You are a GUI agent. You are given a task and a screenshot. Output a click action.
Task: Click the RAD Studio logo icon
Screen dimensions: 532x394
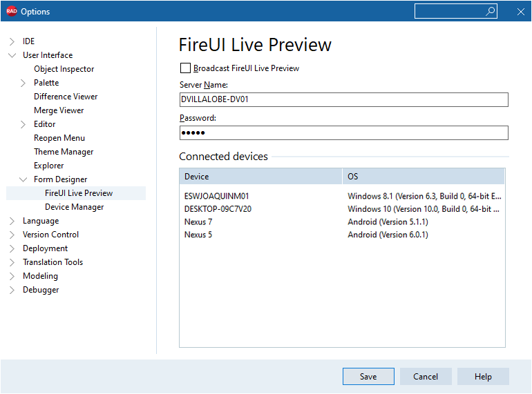pos(12,11)
